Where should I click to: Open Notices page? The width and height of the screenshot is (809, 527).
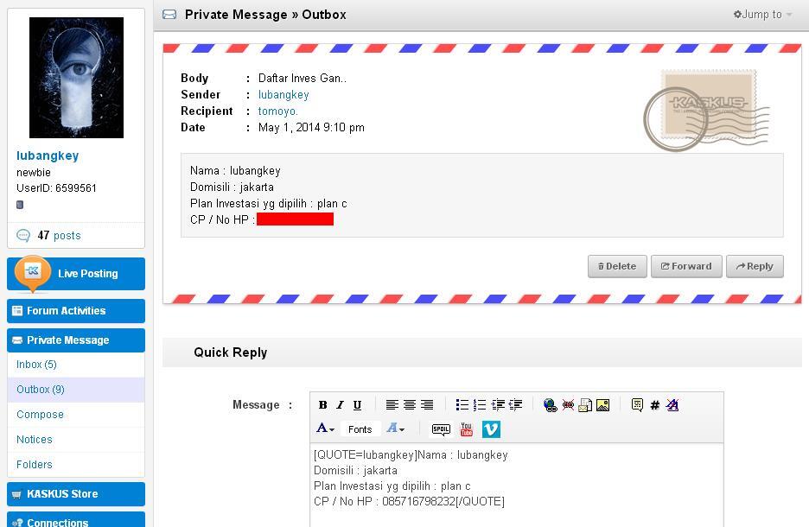34,440
